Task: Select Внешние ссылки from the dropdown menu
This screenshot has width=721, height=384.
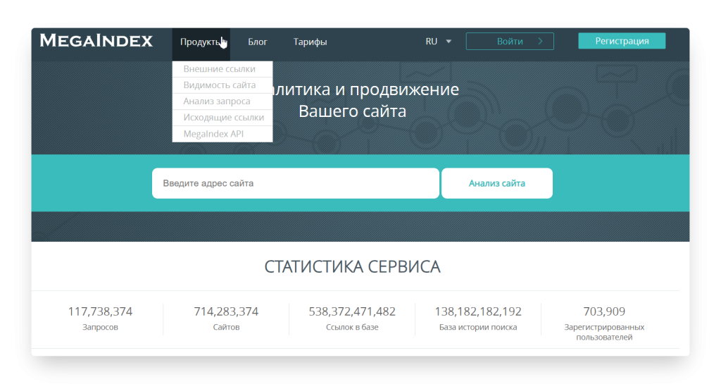Action: [219, 69]
